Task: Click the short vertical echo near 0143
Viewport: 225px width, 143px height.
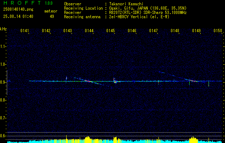Action: click(x=66, y=78)
